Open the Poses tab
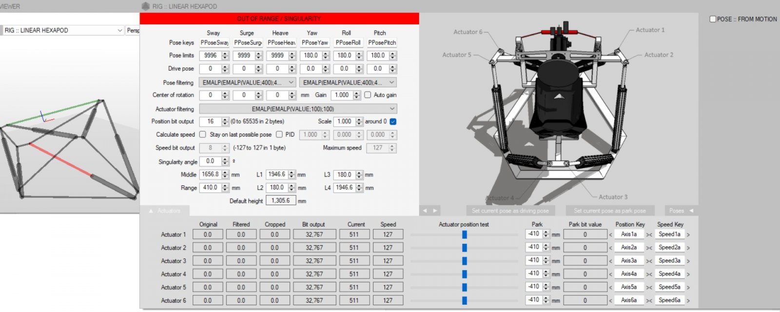The height and width of the screenshot is (312, 780). coord(681,211)
